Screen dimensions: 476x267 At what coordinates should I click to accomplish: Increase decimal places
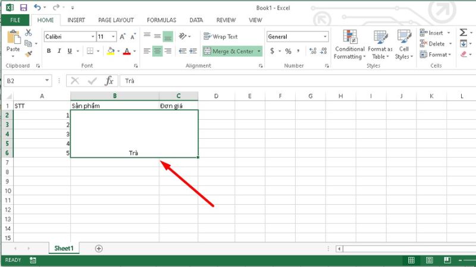[x=313, y=51]
